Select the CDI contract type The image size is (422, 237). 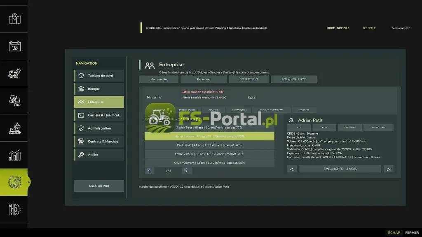pyautogui.click(x=299, y=128)
